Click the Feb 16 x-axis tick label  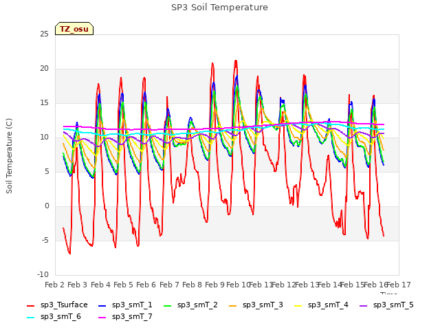[375, 285]
